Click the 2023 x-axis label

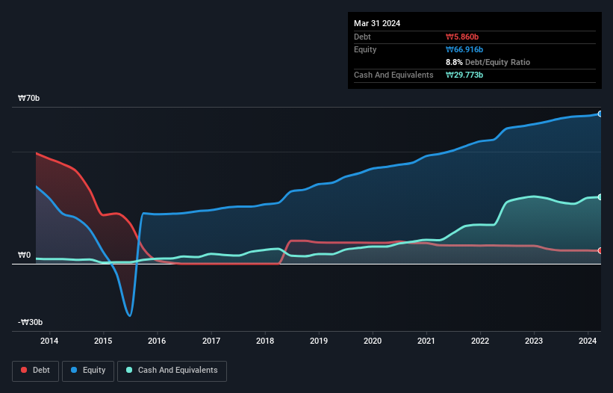click(x=534, y=341)
